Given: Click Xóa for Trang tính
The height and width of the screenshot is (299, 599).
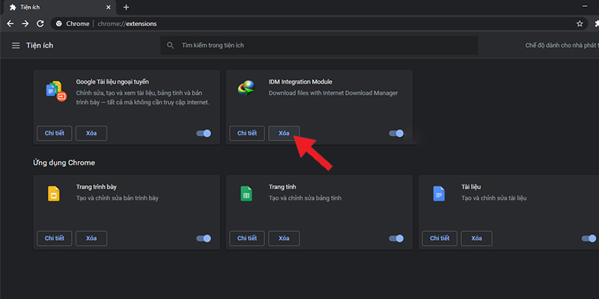Looking at the screenshot, I should pyautogui.click(x=284, y=238).
